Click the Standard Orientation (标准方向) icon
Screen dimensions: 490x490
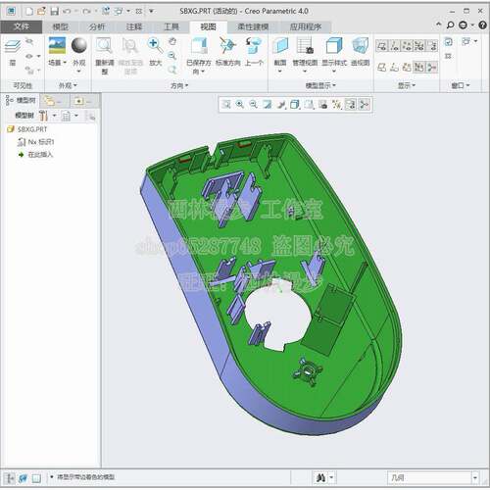click(227, 46)
